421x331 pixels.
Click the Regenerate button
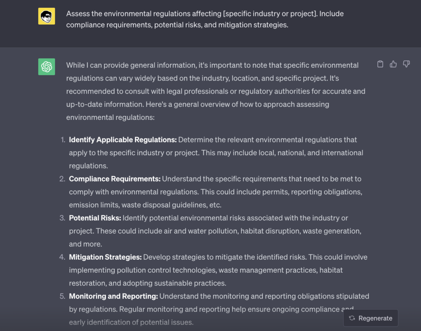(x=370, y=318)
